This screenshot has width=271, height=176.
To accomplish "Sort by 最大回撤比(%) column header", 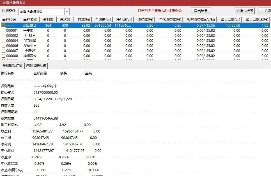I will click(256, 20).
